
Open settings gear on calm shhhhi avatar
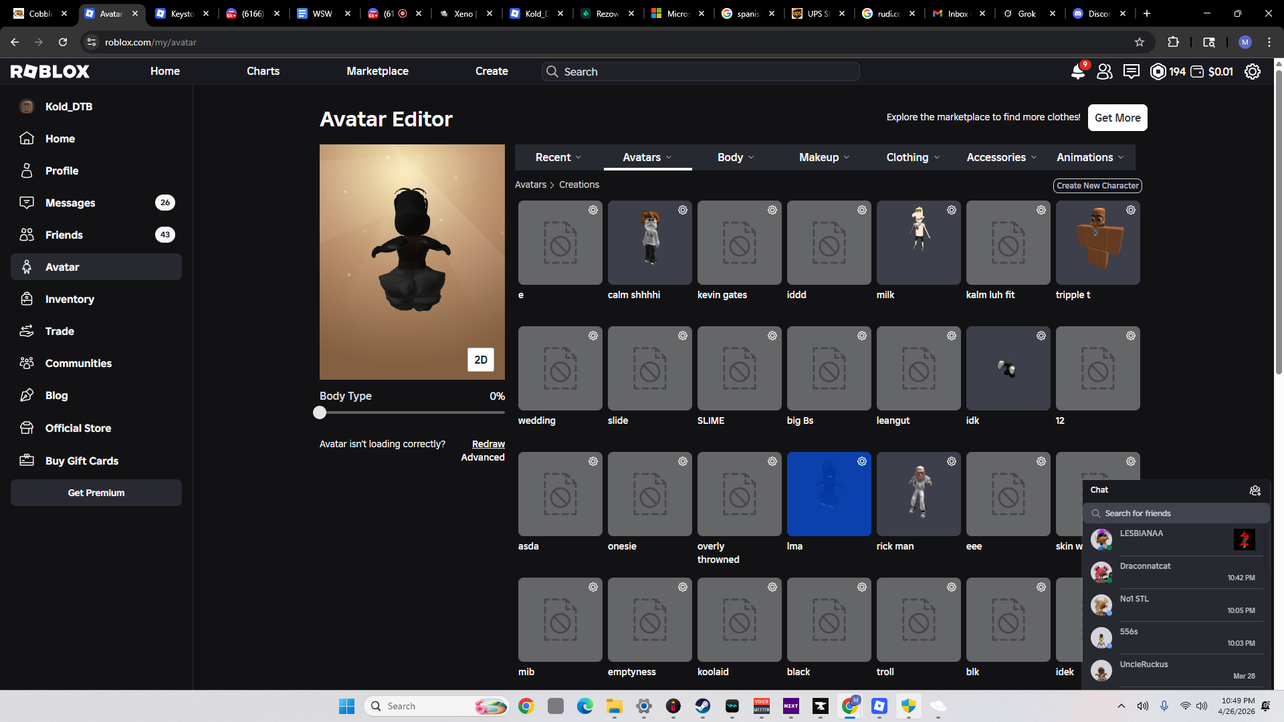[x=683, y=210]
